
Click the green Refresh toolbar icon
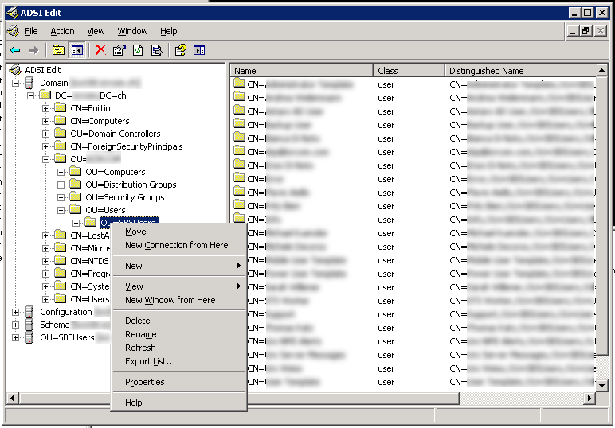138,50
